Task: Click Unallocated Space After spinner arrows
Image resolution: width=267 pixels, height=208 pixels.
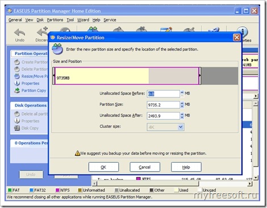Action: click(182, 116)
